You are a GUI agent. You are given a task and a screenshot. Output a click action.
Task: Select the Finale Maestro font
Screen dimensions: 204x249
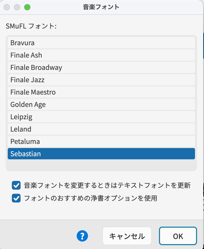tap(101, 92)
